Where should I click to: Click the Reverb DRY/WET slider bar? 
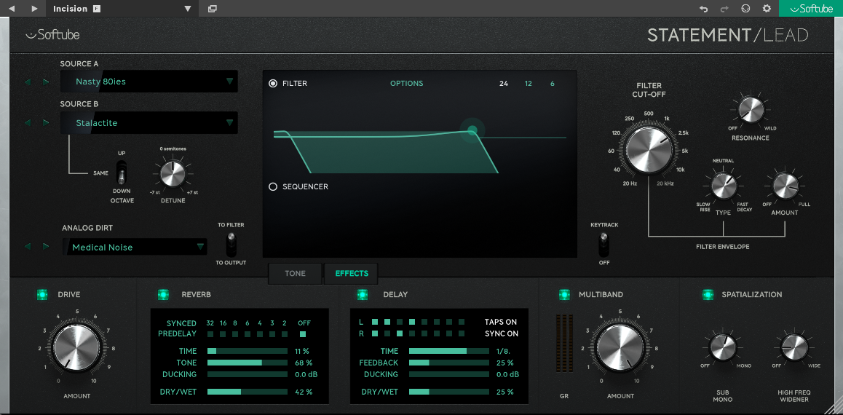click(x=248, y=392)
